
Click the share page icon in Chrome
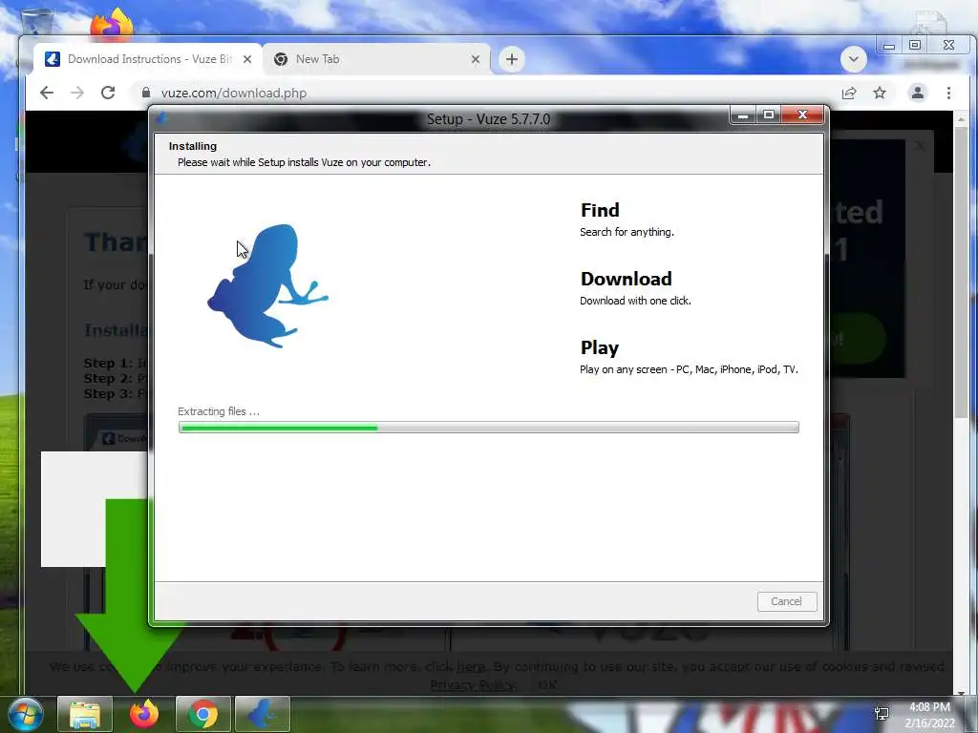[849, 93]
